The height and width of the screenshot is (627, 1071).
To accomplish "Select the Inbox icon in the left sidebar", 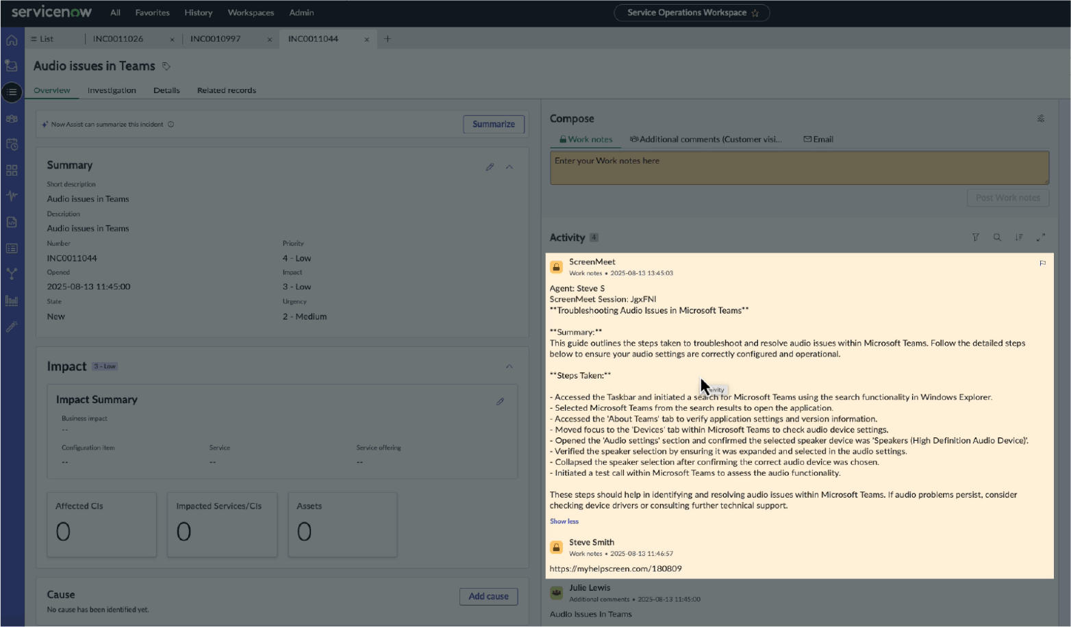I will click(x=11, y=66).
